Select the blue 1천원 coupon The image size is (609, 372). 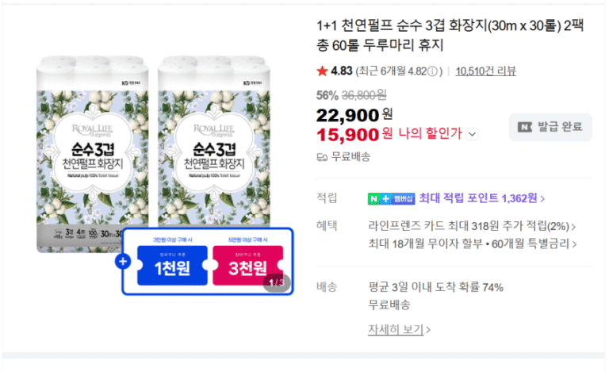click(172, 266)
